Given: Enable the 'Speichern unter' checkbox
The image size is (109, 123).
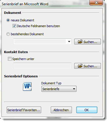Looking at the screenshot, I should click(10, 59).
